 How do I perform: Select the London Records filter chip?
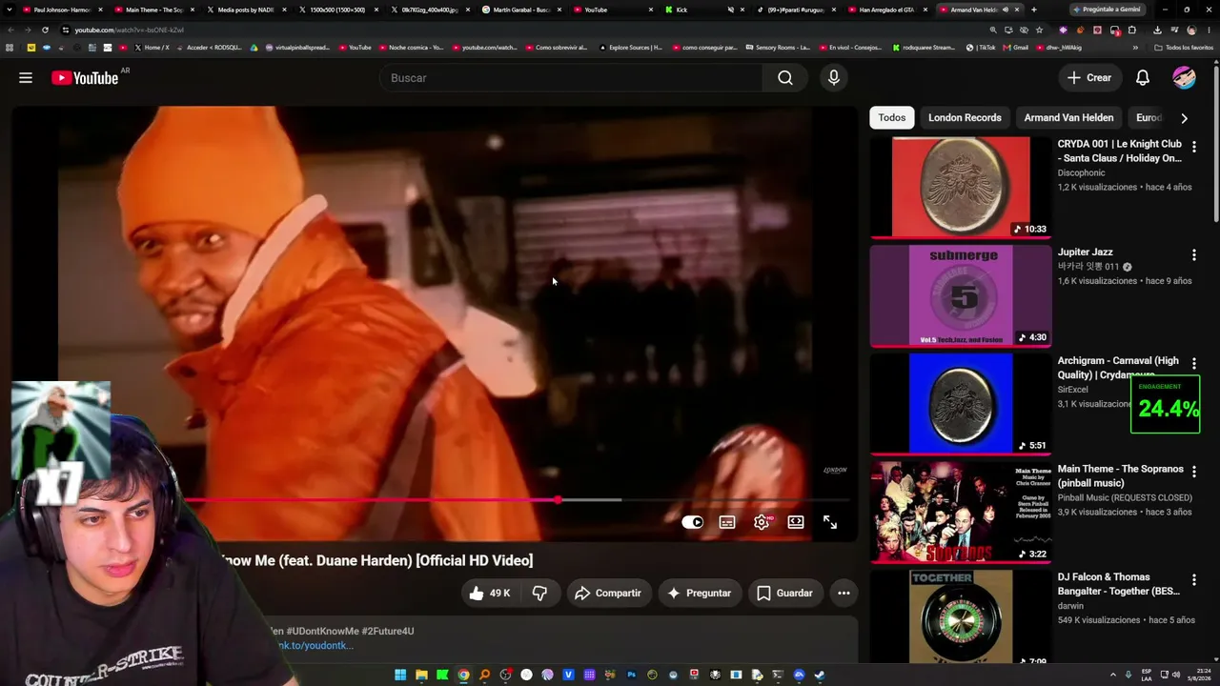point(965,117)
